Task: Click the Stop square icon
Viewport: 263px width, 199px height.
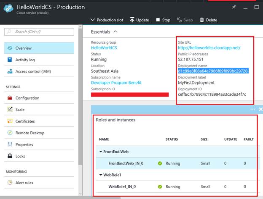Action: coord(158,20)
